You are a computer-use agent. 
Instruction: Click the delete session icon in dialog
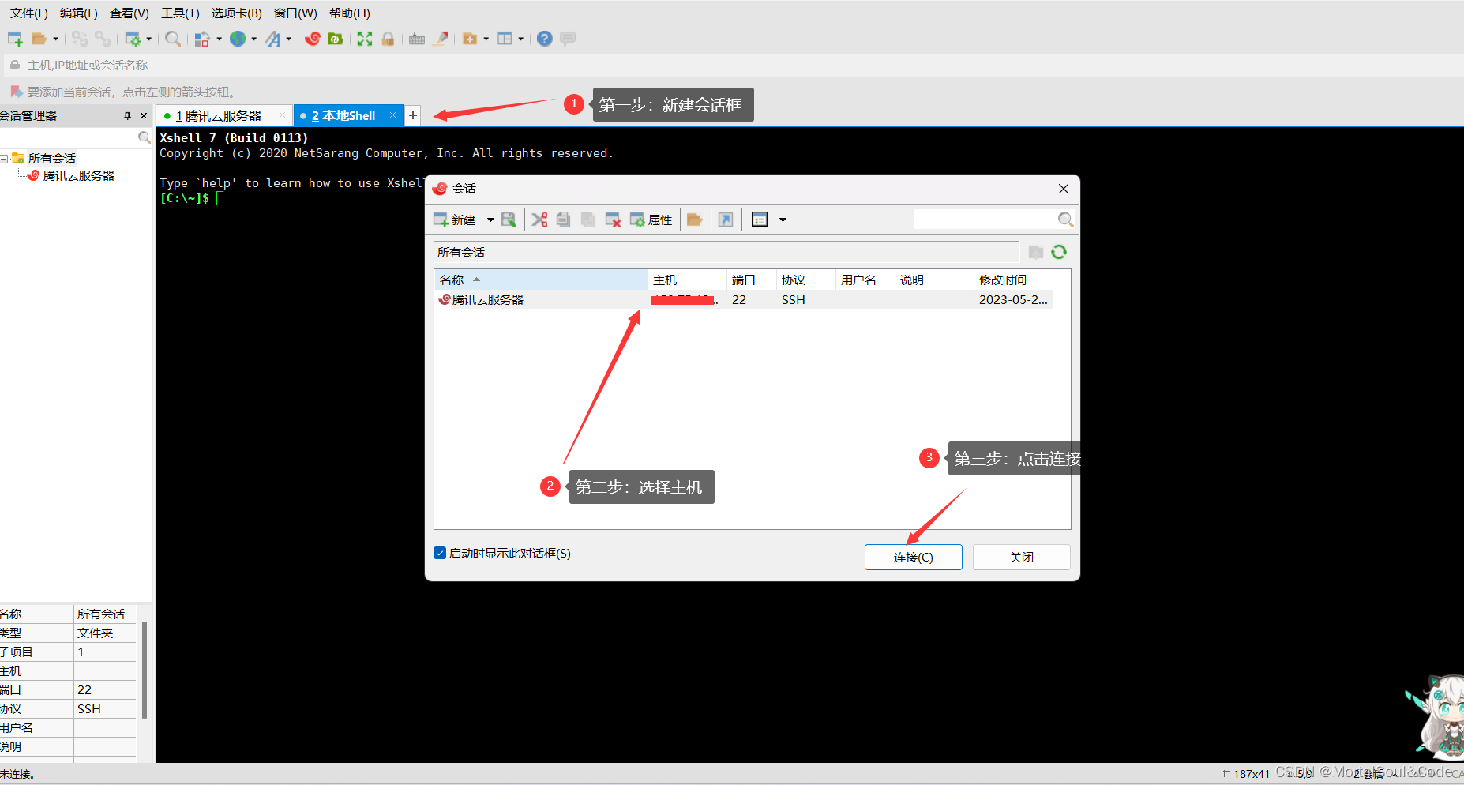(613, 220)
